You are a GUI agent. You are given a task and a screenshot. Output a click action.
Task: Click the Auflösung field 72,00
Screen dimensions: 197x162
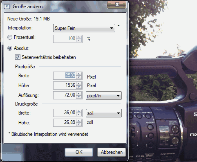tap(65, 95)
